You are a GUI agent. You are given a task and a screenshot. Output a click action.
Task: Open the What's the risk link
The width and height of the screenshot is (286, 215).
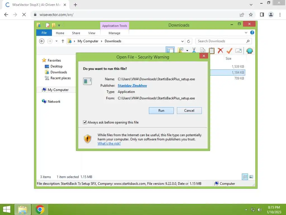pyautogui.click(x=109, y=144)
